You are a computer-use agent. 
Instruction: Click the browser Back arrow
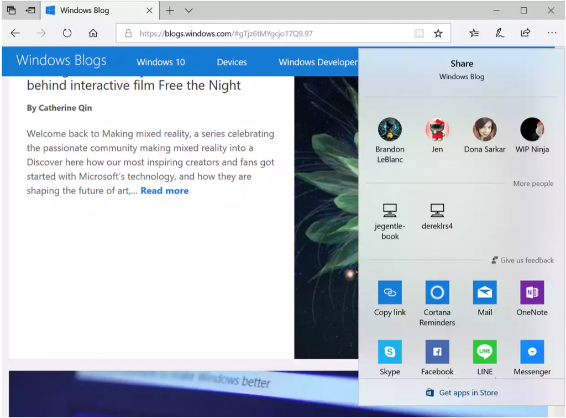pyautogui.click(x=15, y=33)
